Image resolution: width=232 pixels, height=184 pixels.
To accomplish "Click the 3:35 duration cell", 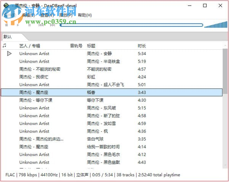I will coord(142,140).
